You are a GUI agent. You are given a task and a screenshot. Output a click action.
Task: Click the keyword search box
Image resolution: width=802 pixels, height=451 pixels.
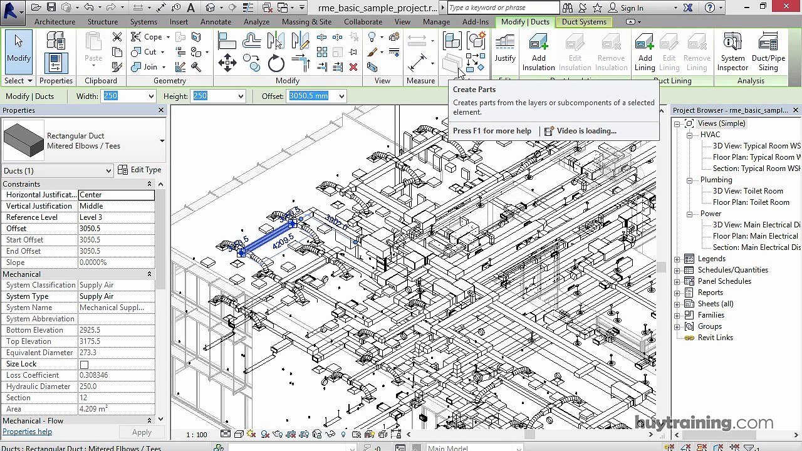[503, 8]
